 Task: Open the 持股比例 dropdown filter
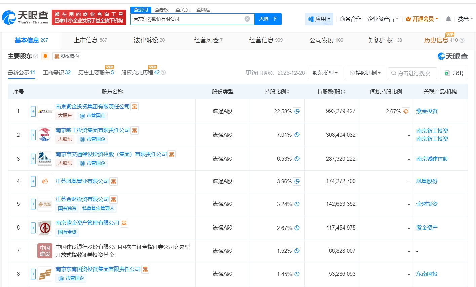[x=365, y=73]
